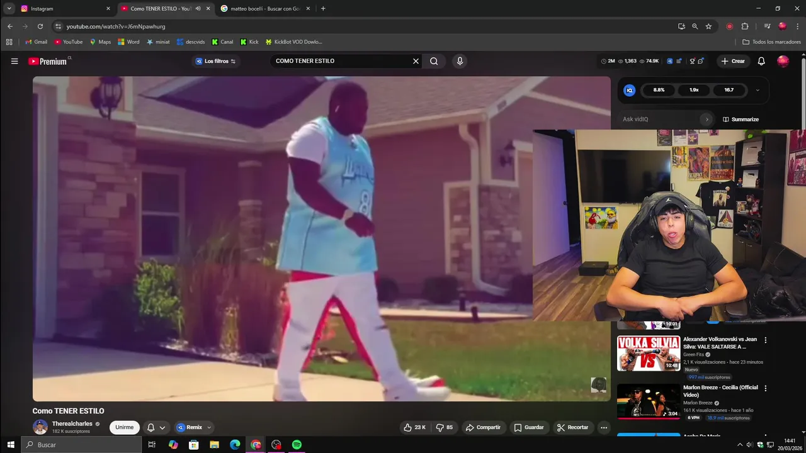Open options for Volkanovski video suggestion

766,340
